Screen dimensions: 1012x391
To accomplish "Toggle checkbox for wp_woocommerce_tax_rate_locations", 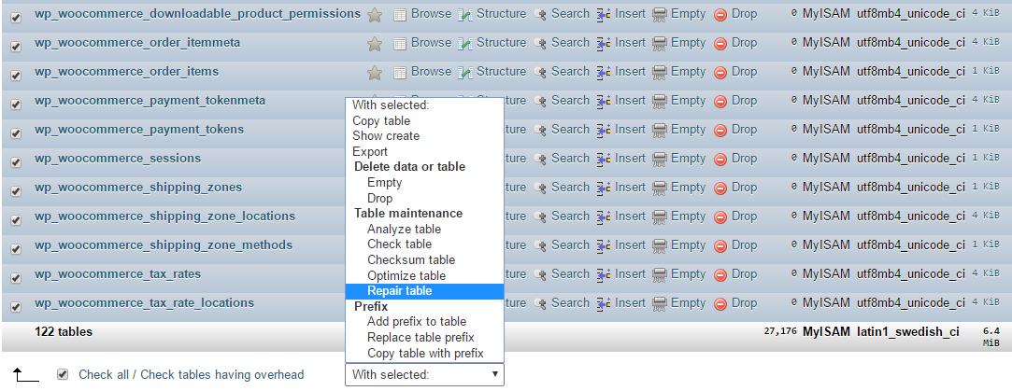I will pos(16,307).
